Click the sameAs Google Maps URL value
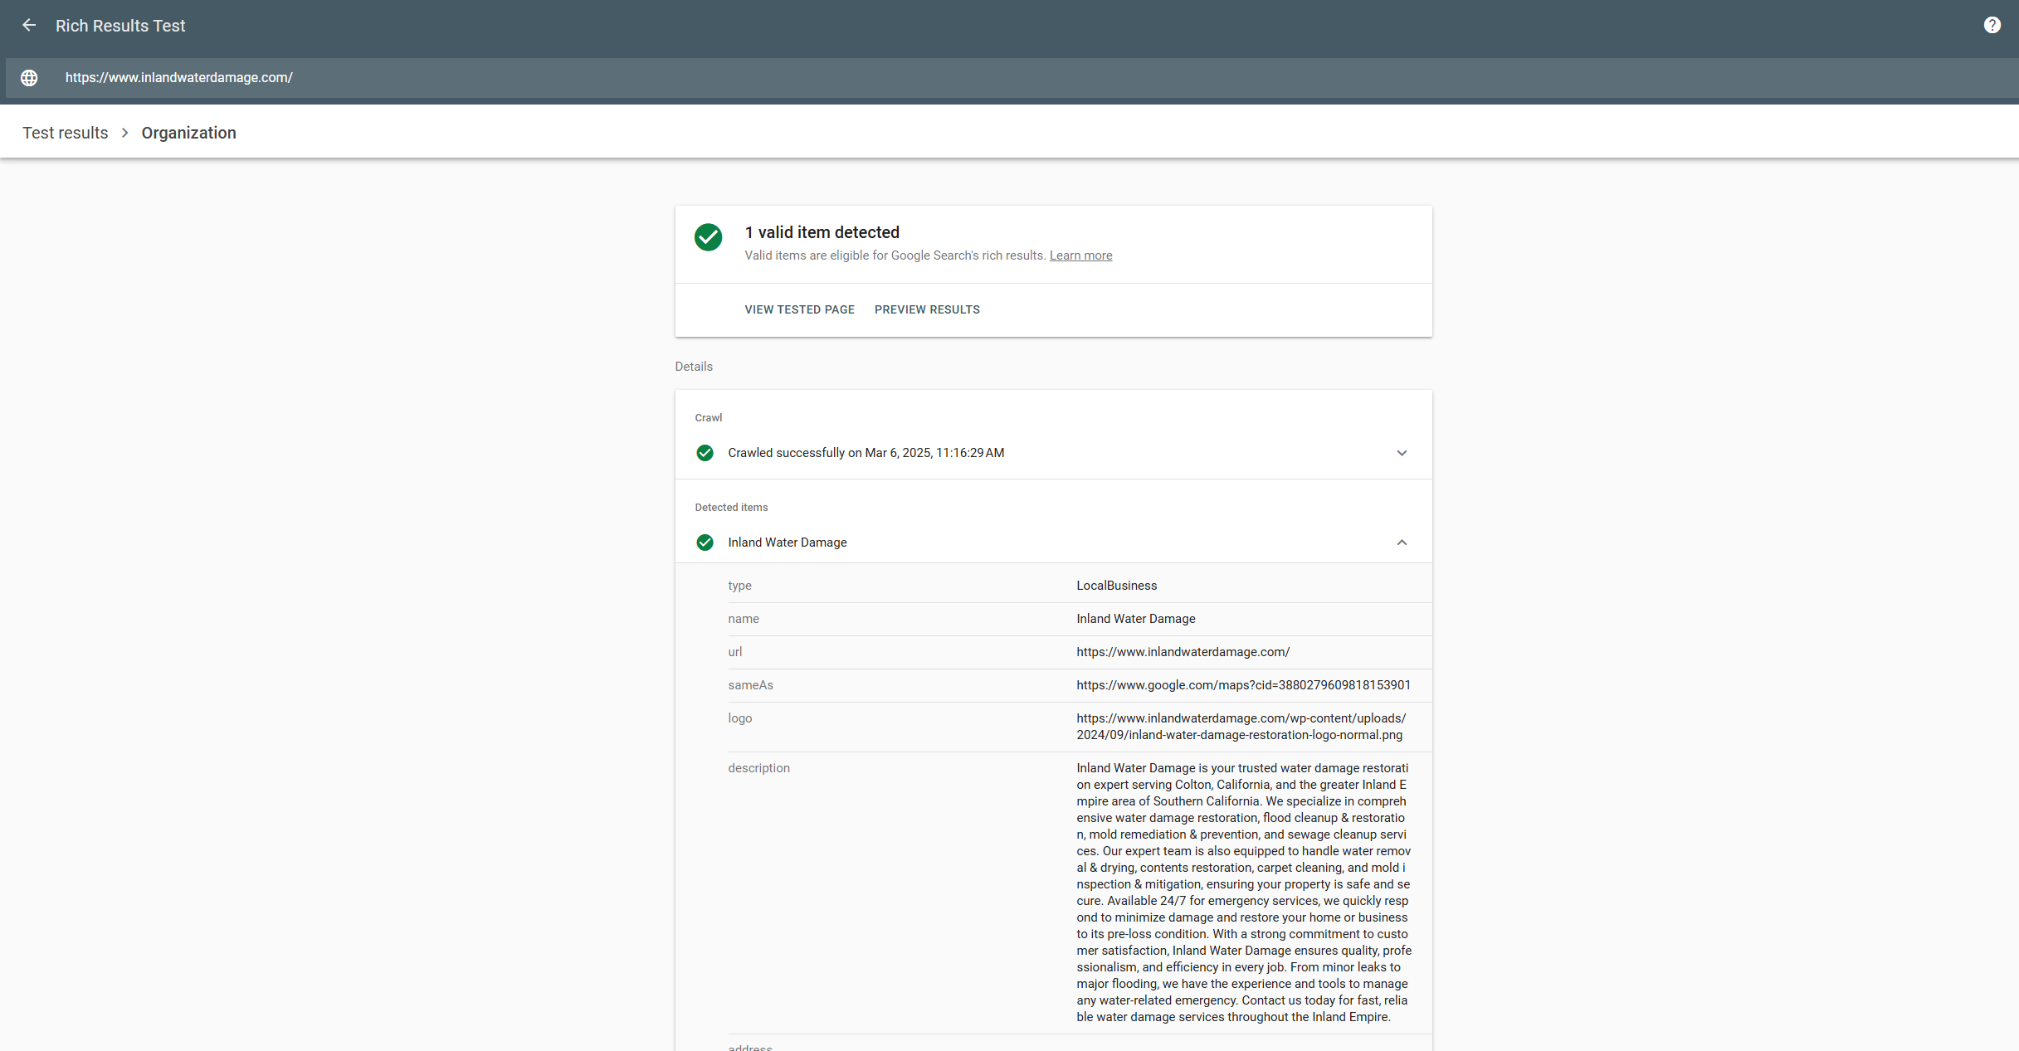The height and width of the screenshot is (1051, 2019). (1243, 685)
